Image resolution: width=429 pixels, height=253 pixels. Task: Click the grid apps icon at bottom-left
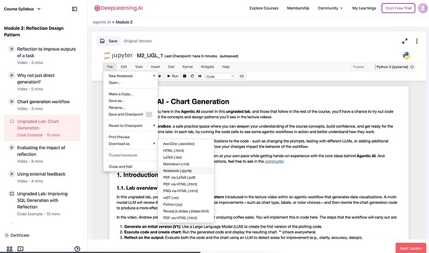[9, 249]
